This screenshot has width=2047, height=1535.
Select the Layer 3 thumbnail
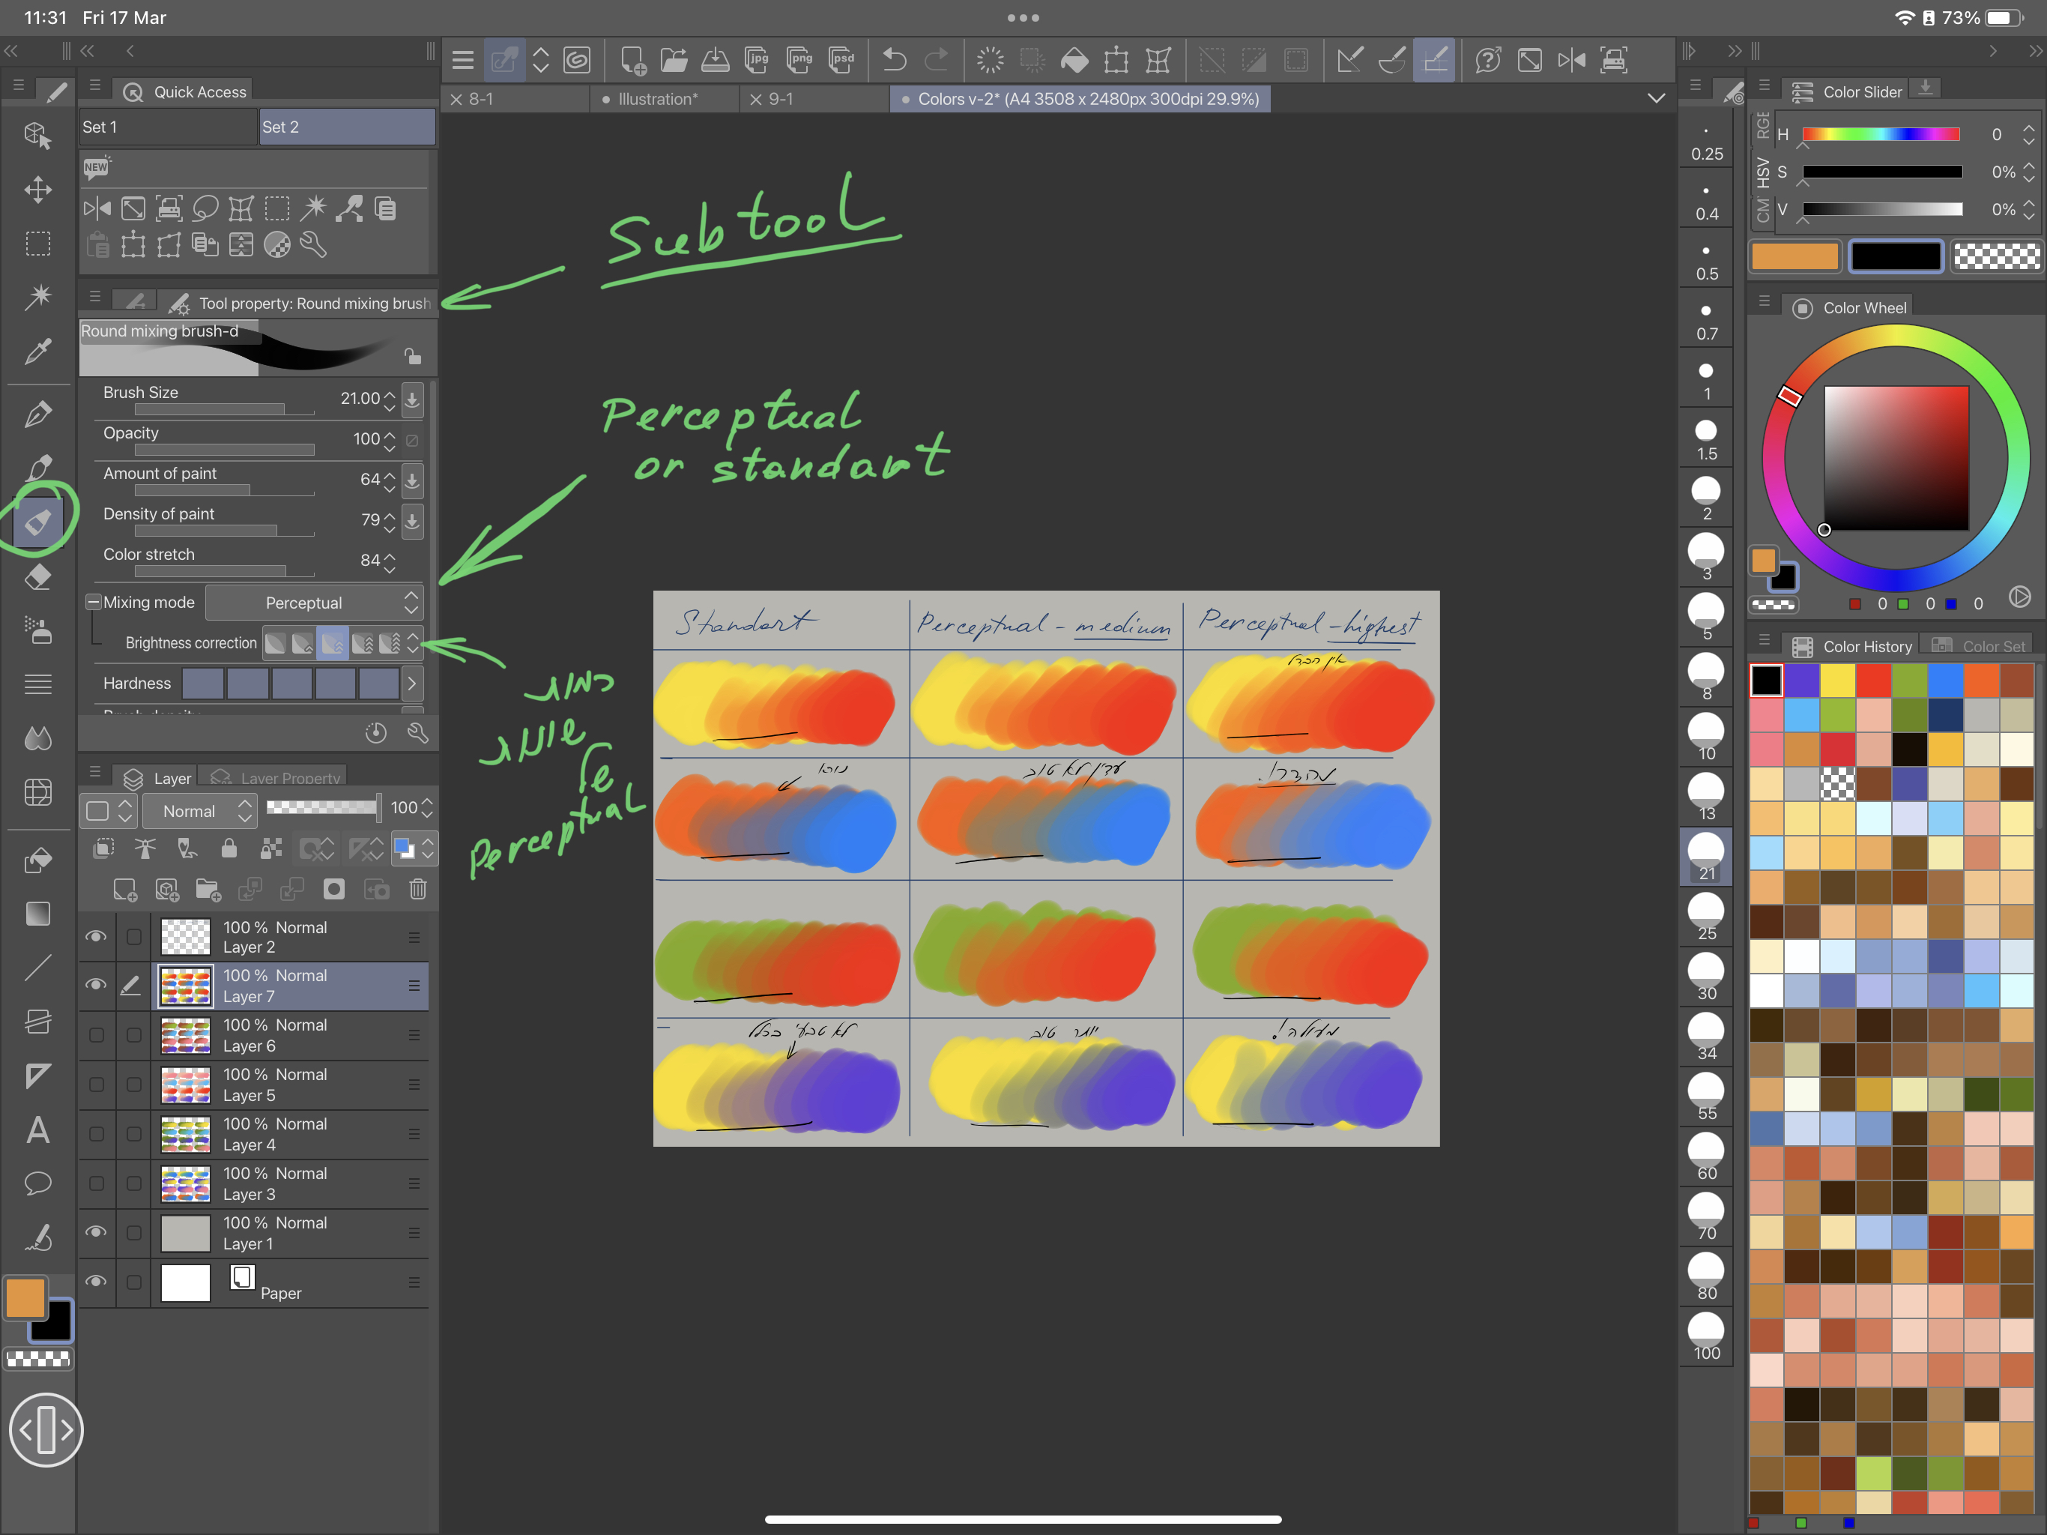[x=185, y=1183]
